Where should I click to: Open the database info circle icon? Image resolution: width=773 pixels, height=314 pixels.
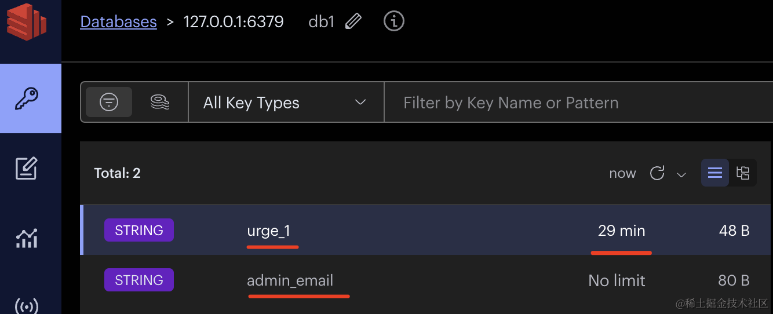(394, 22)
